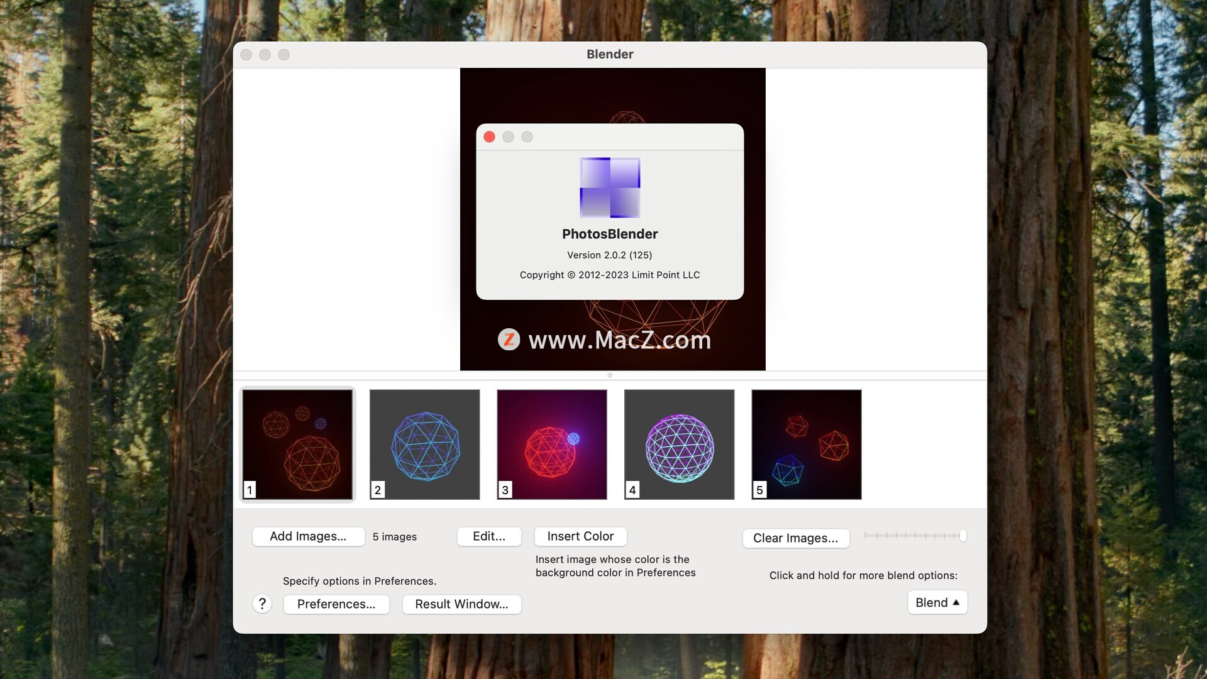The width and height of the screenshot is (1207, 679).
Task: Click 'Specify options in Preferences.' text
Action: tap(360, 581)
